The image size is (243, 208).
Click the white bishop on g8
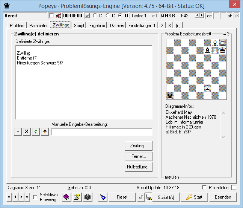[215, 43]
